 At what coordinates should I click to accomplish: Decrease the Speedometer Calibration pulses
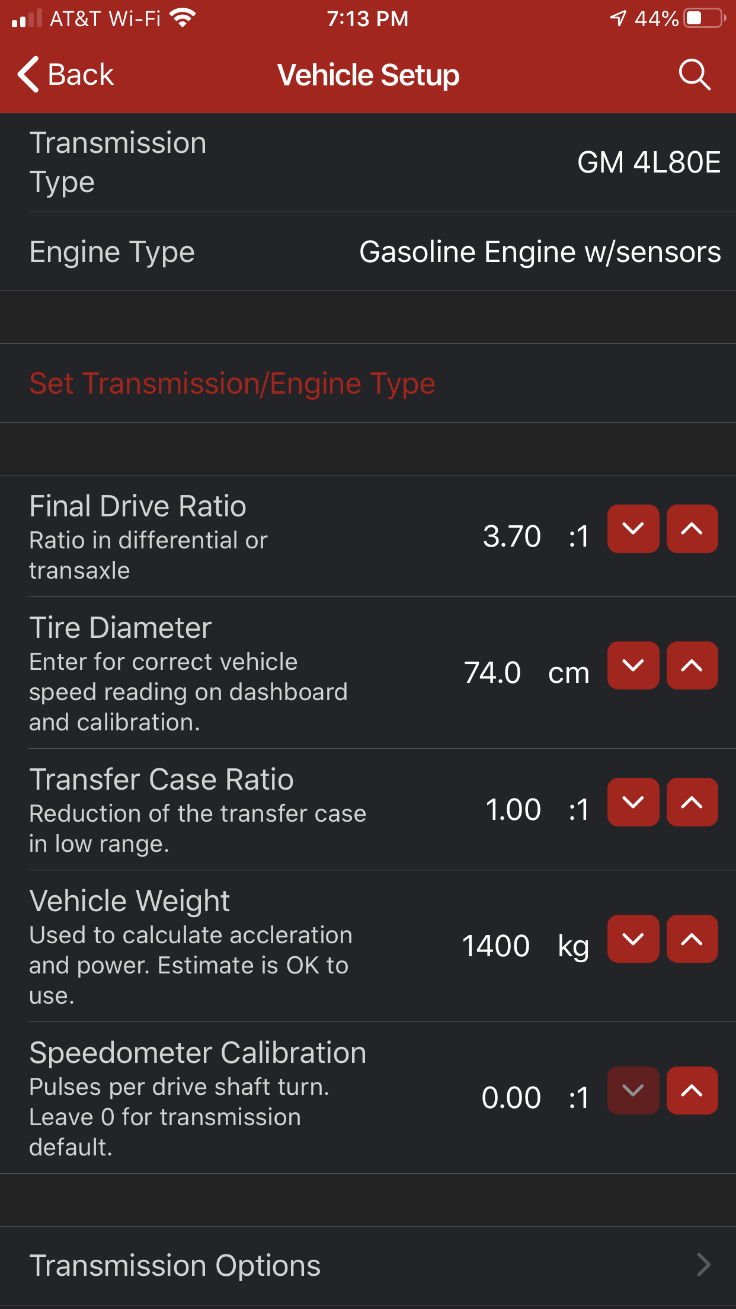pos(633,1091)
